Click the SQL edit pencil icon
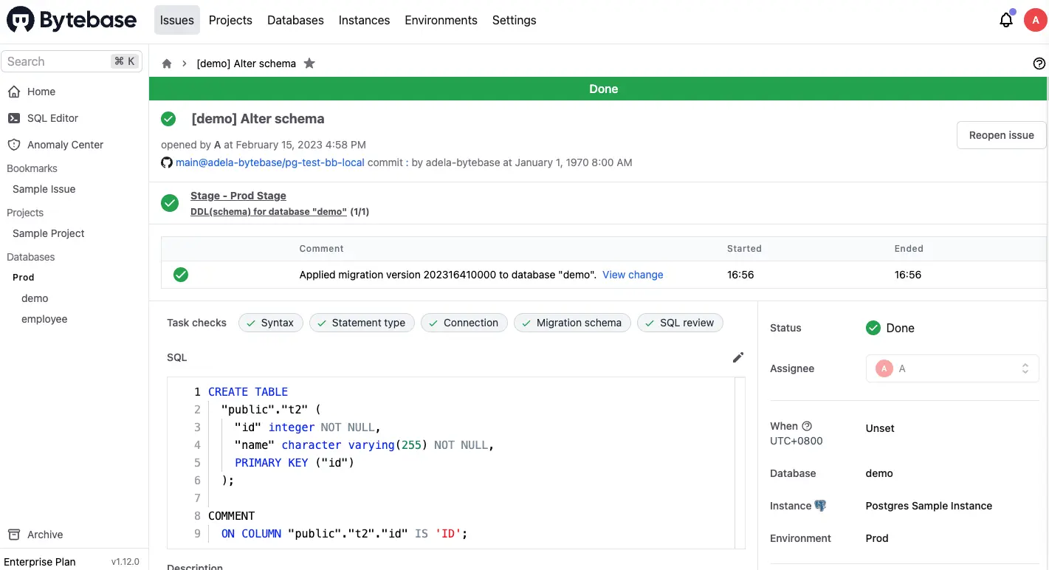The image size is (1049, 570). click(737, 357)
